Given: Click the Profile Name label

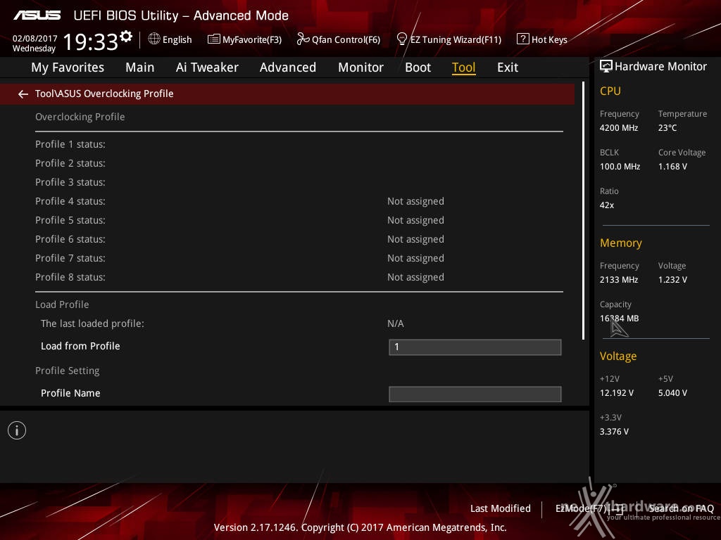Looking at the screenshot, I should pos(70,393).
